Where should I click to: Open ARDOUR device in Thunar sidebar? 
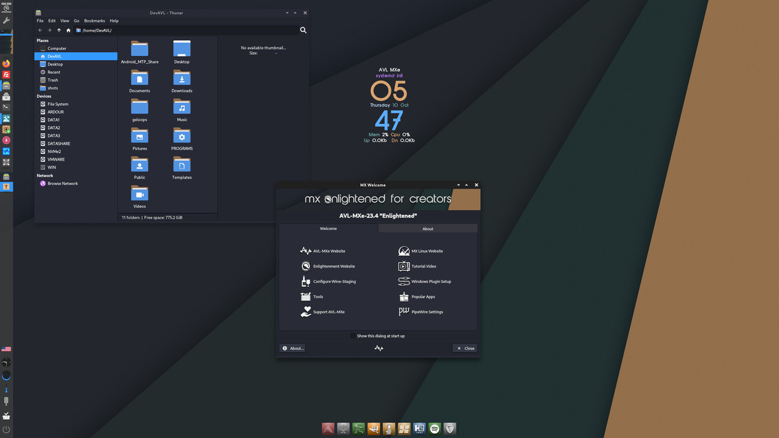[x=75, y=112]
